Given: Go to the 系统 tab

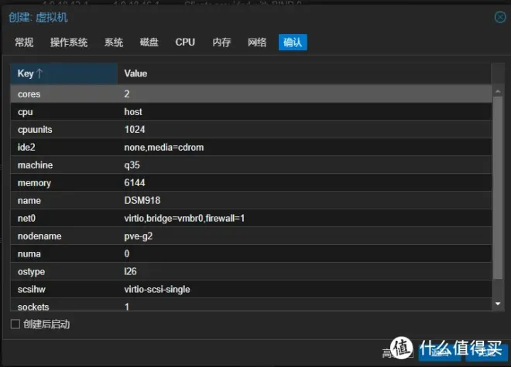Looking at the screenshot, I should pos(114,42).
